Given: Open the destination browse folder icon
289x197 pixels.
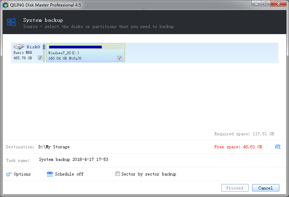Looking at the screenshot, I should (x=278, y=147).
